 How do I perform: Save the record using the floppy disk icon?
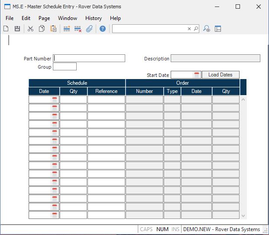(x=17, y=29)
